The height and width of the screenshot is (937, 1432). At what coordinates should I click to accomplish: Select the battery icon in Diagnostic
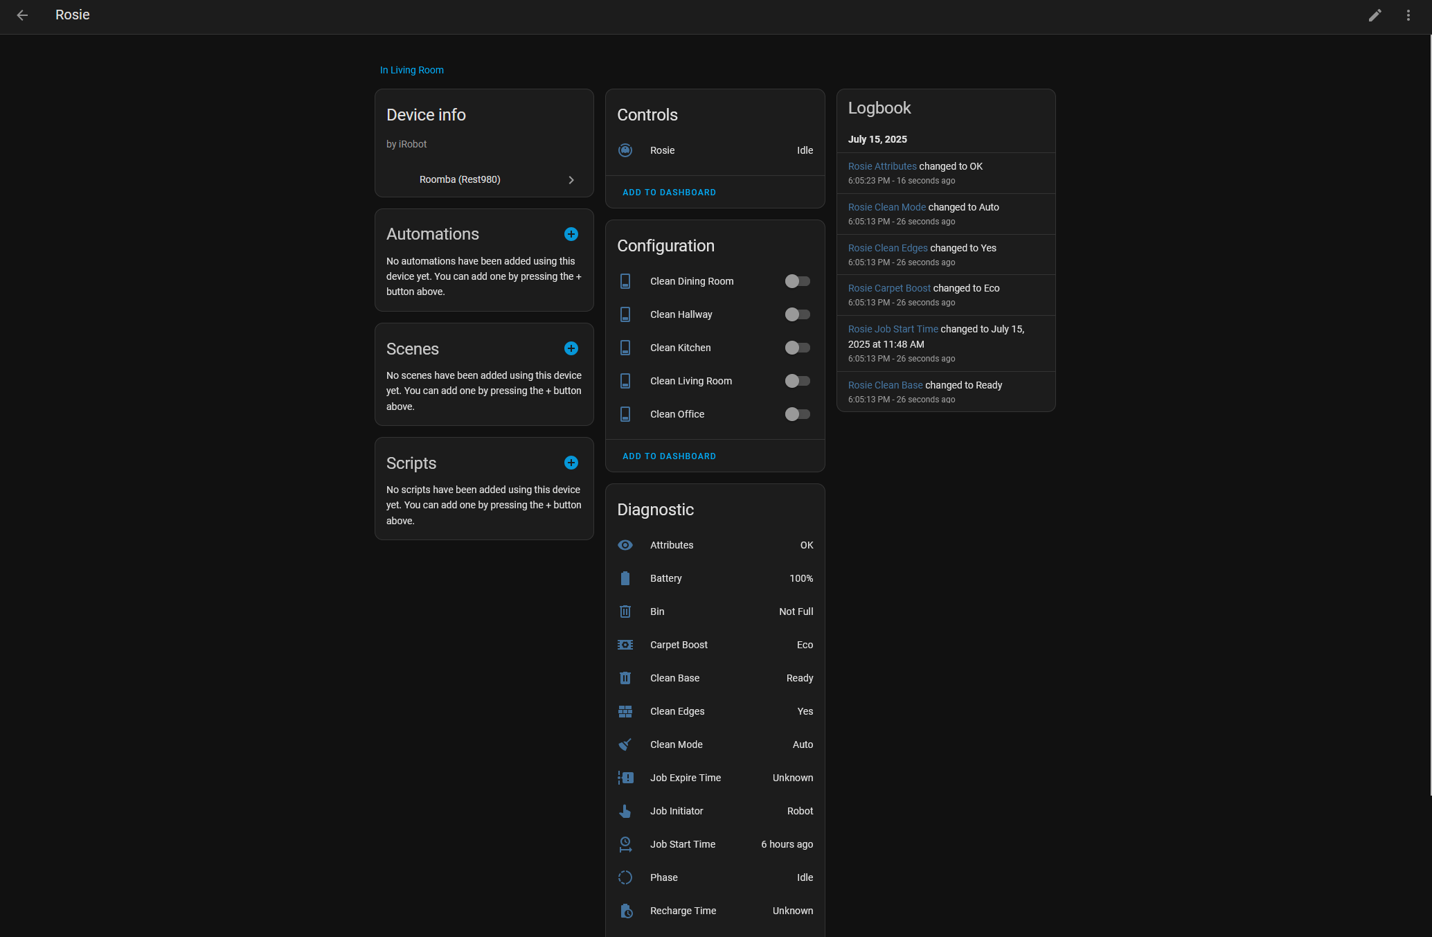625,578
